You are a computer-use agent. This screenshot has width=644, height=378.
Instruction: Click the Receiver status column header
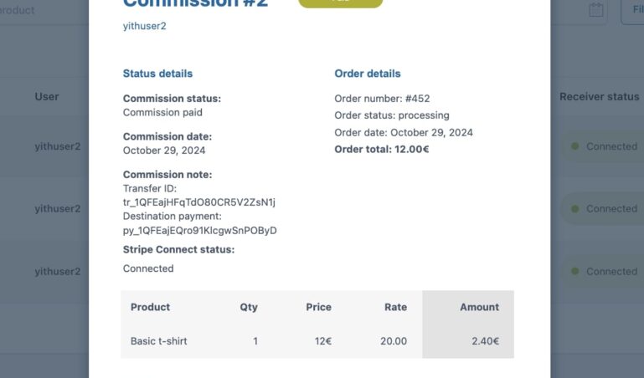pos(599,96)
